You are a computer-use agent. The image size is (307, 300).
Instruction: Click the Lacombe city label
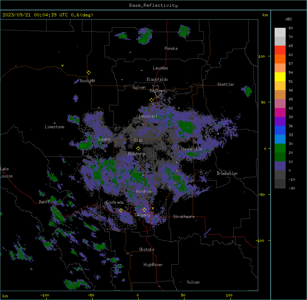click(160, 68)
